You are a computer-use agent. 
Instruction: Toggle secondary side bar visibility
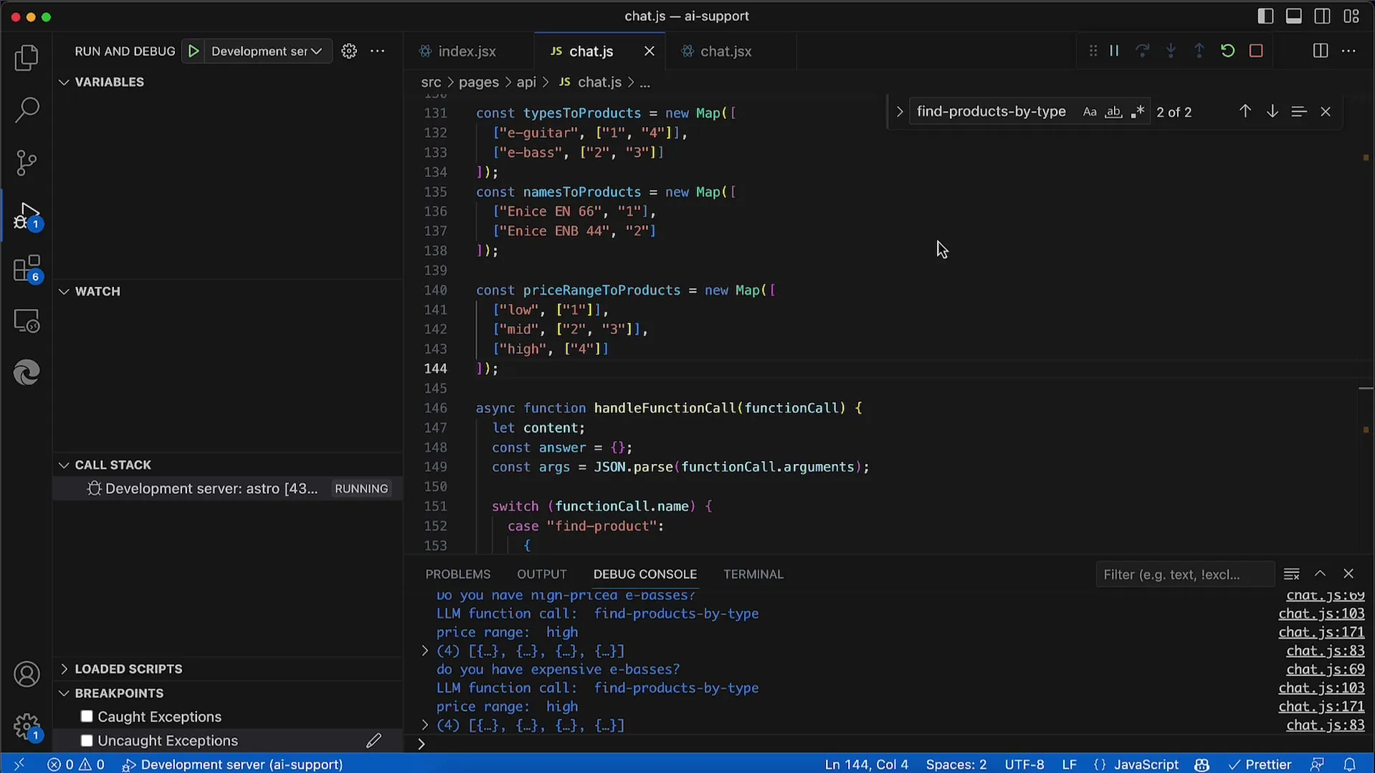(1323, 16)
